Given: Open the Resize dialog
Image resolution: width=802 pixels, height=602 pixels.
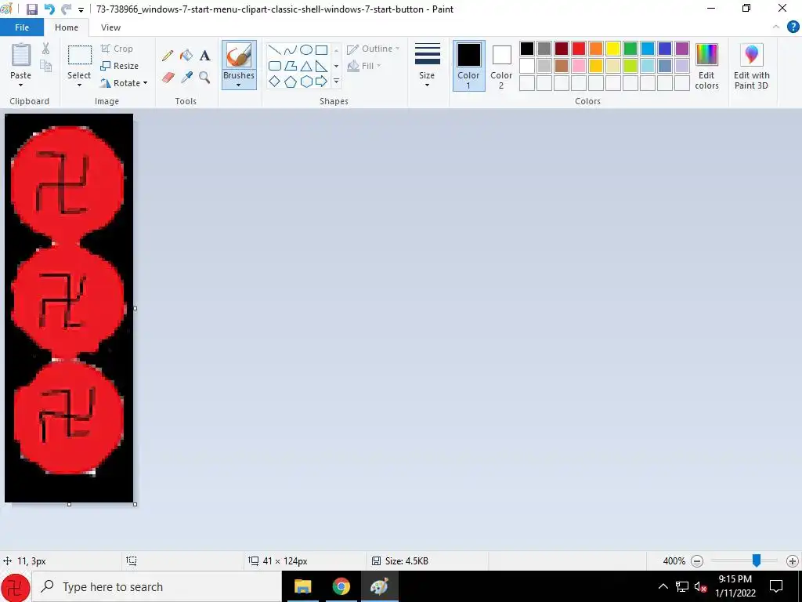Looking at the screenshot, I should [119, 66].
